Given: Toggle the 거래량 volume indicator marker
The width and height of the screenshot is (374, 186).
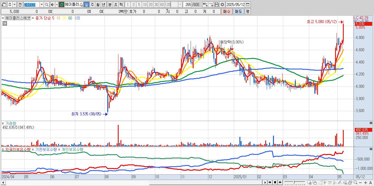Looking at the screenshot, I should click(x=3, y=123).
